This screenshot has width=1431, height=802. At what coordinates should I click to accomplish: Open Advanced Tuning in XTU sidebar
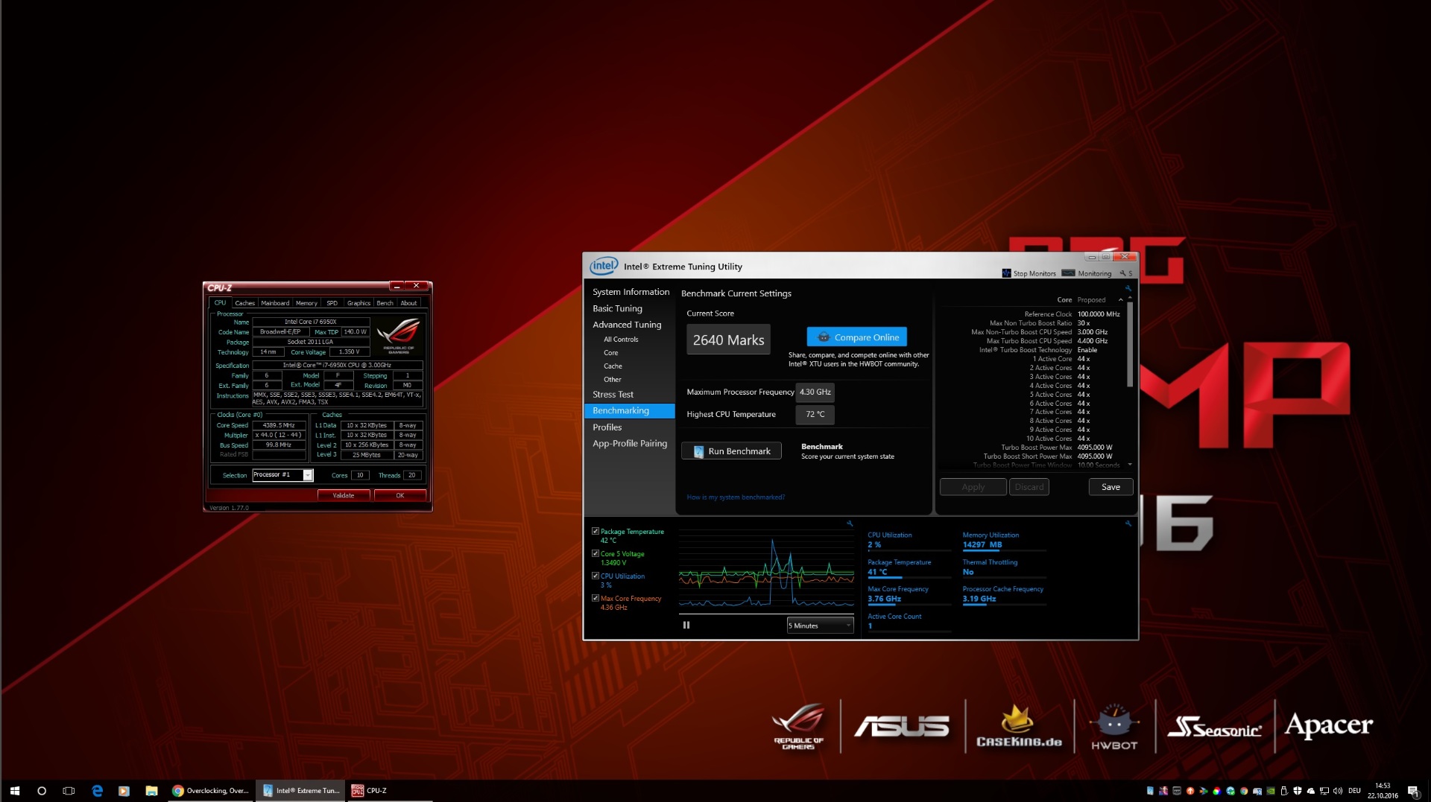[x=627, y=325]
